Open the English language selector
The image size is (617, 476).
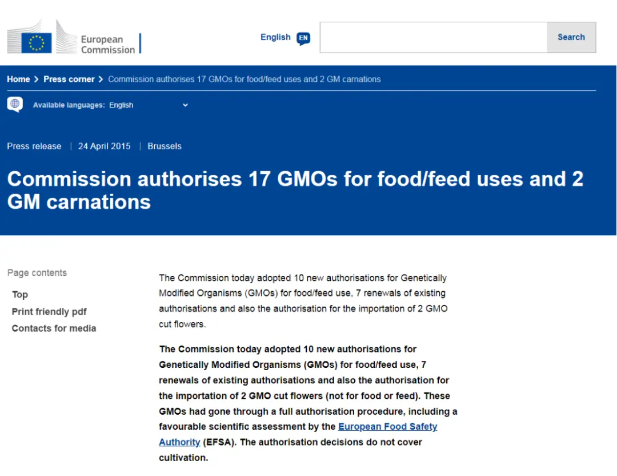coord(275,37)
